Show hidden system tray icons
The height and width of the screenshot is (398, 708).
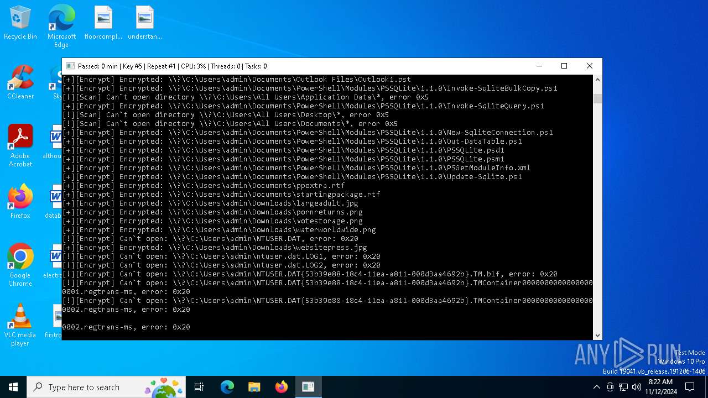(x=596, y=387)
